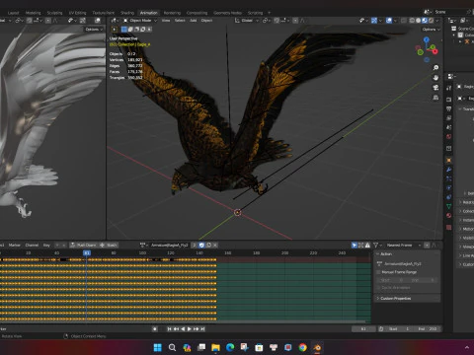Open the Nearest Frame snap dropdown
The width and height of the screenshot is (474, 355).
[403, 246]
